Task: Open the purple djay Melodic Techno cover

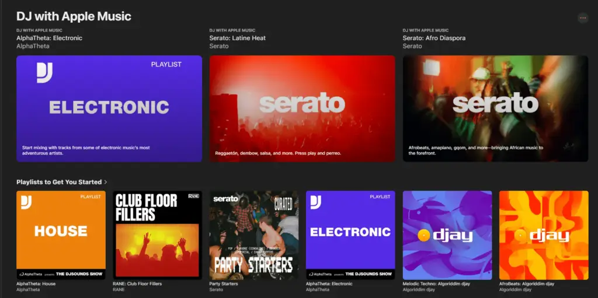Action: tap(447, 235)
